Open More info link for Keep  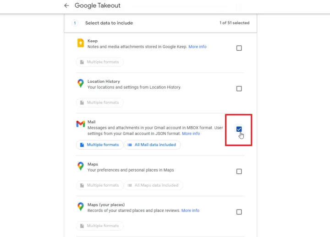[x=197, y=47]
